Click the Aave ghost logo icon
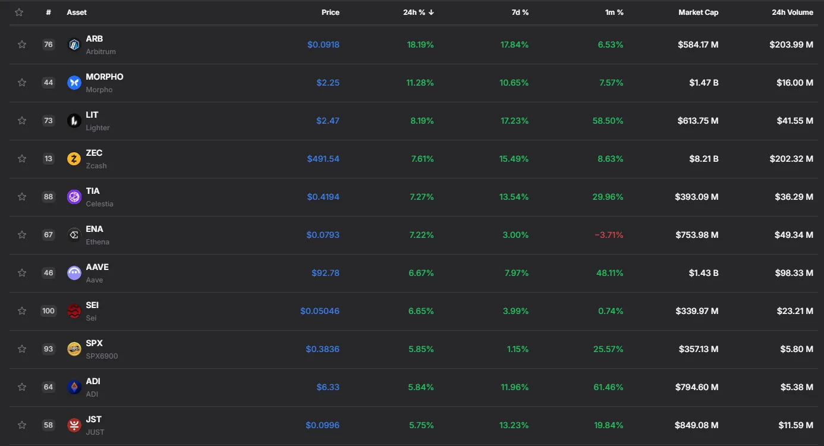The image size is (824, 446). [x=74, y=273]
